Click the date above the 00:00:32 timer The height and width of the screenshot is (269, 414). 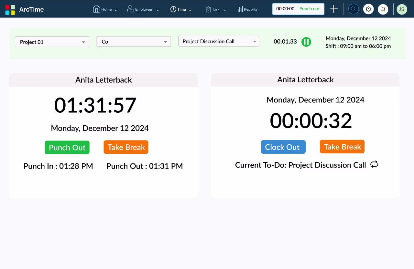316,100
